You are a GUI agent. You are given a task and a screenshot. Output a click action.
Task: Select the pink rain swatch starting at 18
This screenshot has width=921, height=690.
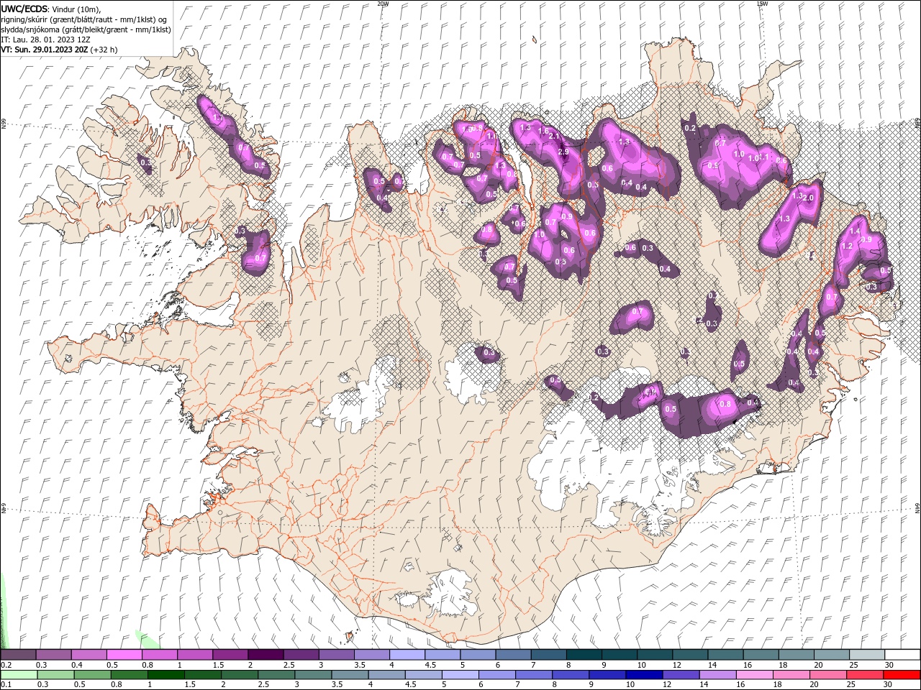790,675
